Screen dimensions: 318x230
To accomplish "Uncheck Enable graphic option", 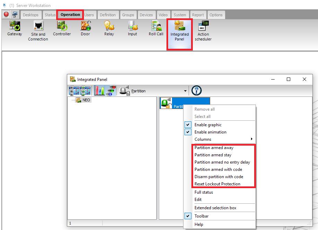I will pos(208,125).
